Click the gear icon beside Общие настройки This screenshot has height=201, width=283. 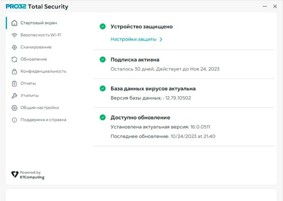click(14, 108)
